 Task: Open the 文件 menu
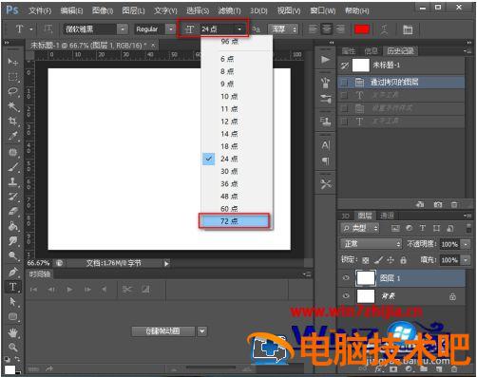40,10
